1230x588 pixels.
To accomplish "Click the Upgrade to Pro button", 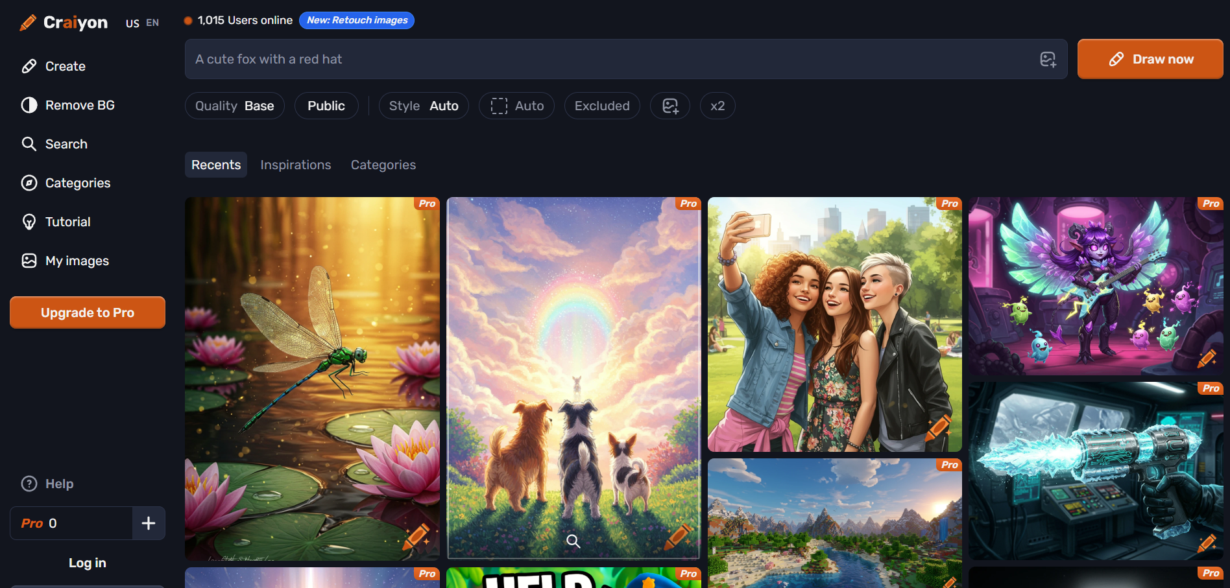I will pos(88,312).
